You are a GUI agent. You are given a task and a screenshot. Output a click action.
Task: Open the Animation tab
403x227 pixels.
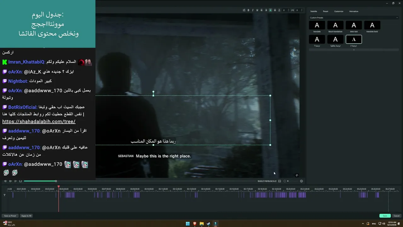[x=354, y=11]
